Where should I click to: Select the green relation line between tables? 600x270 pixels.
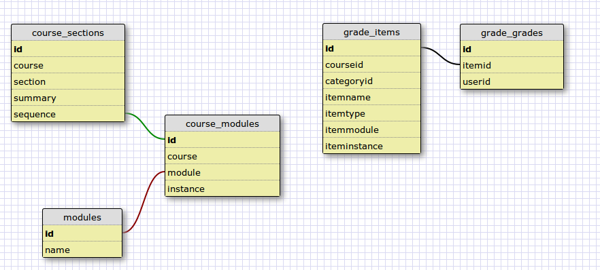tap(145, 127)
